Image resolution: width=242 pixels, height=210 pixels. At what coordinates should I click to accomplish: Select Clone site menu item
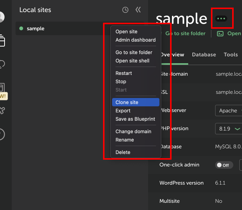point(136,102)
